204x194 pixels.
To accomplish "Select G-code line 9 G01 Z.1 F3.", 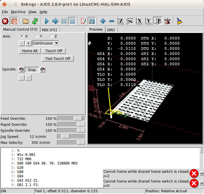I will tap(28, 185).
